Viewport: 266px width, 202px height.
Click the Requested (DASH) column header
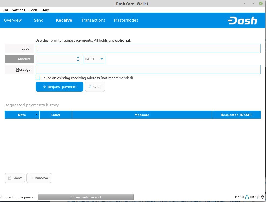tap(236, 115)
